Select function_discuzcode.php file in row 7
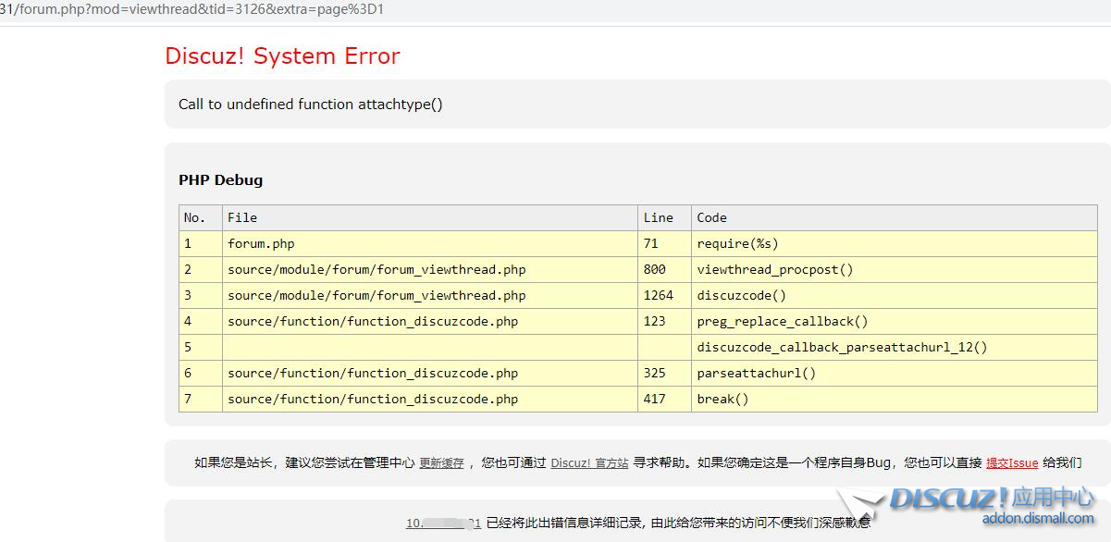The image size is (1111, 542). 430,400
